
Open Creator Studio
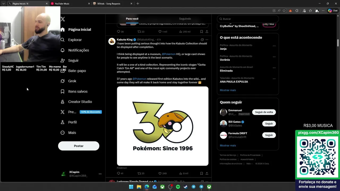(x=76, y=102)
